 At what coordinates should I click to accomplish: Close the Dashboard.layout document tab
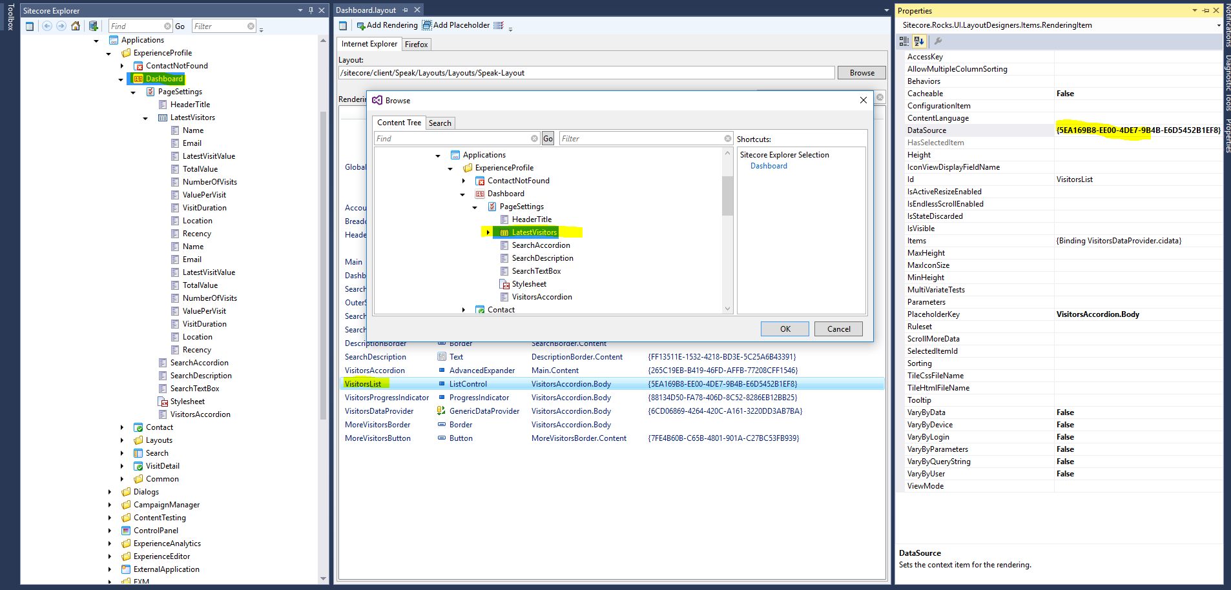[x=417, y=10]
